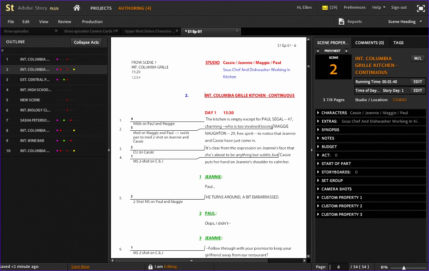Click the Save Now link

coord(80,266)
